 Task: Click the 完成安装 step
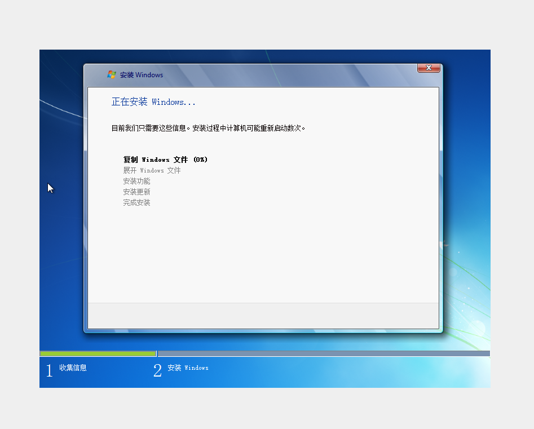tap(136, 202)
